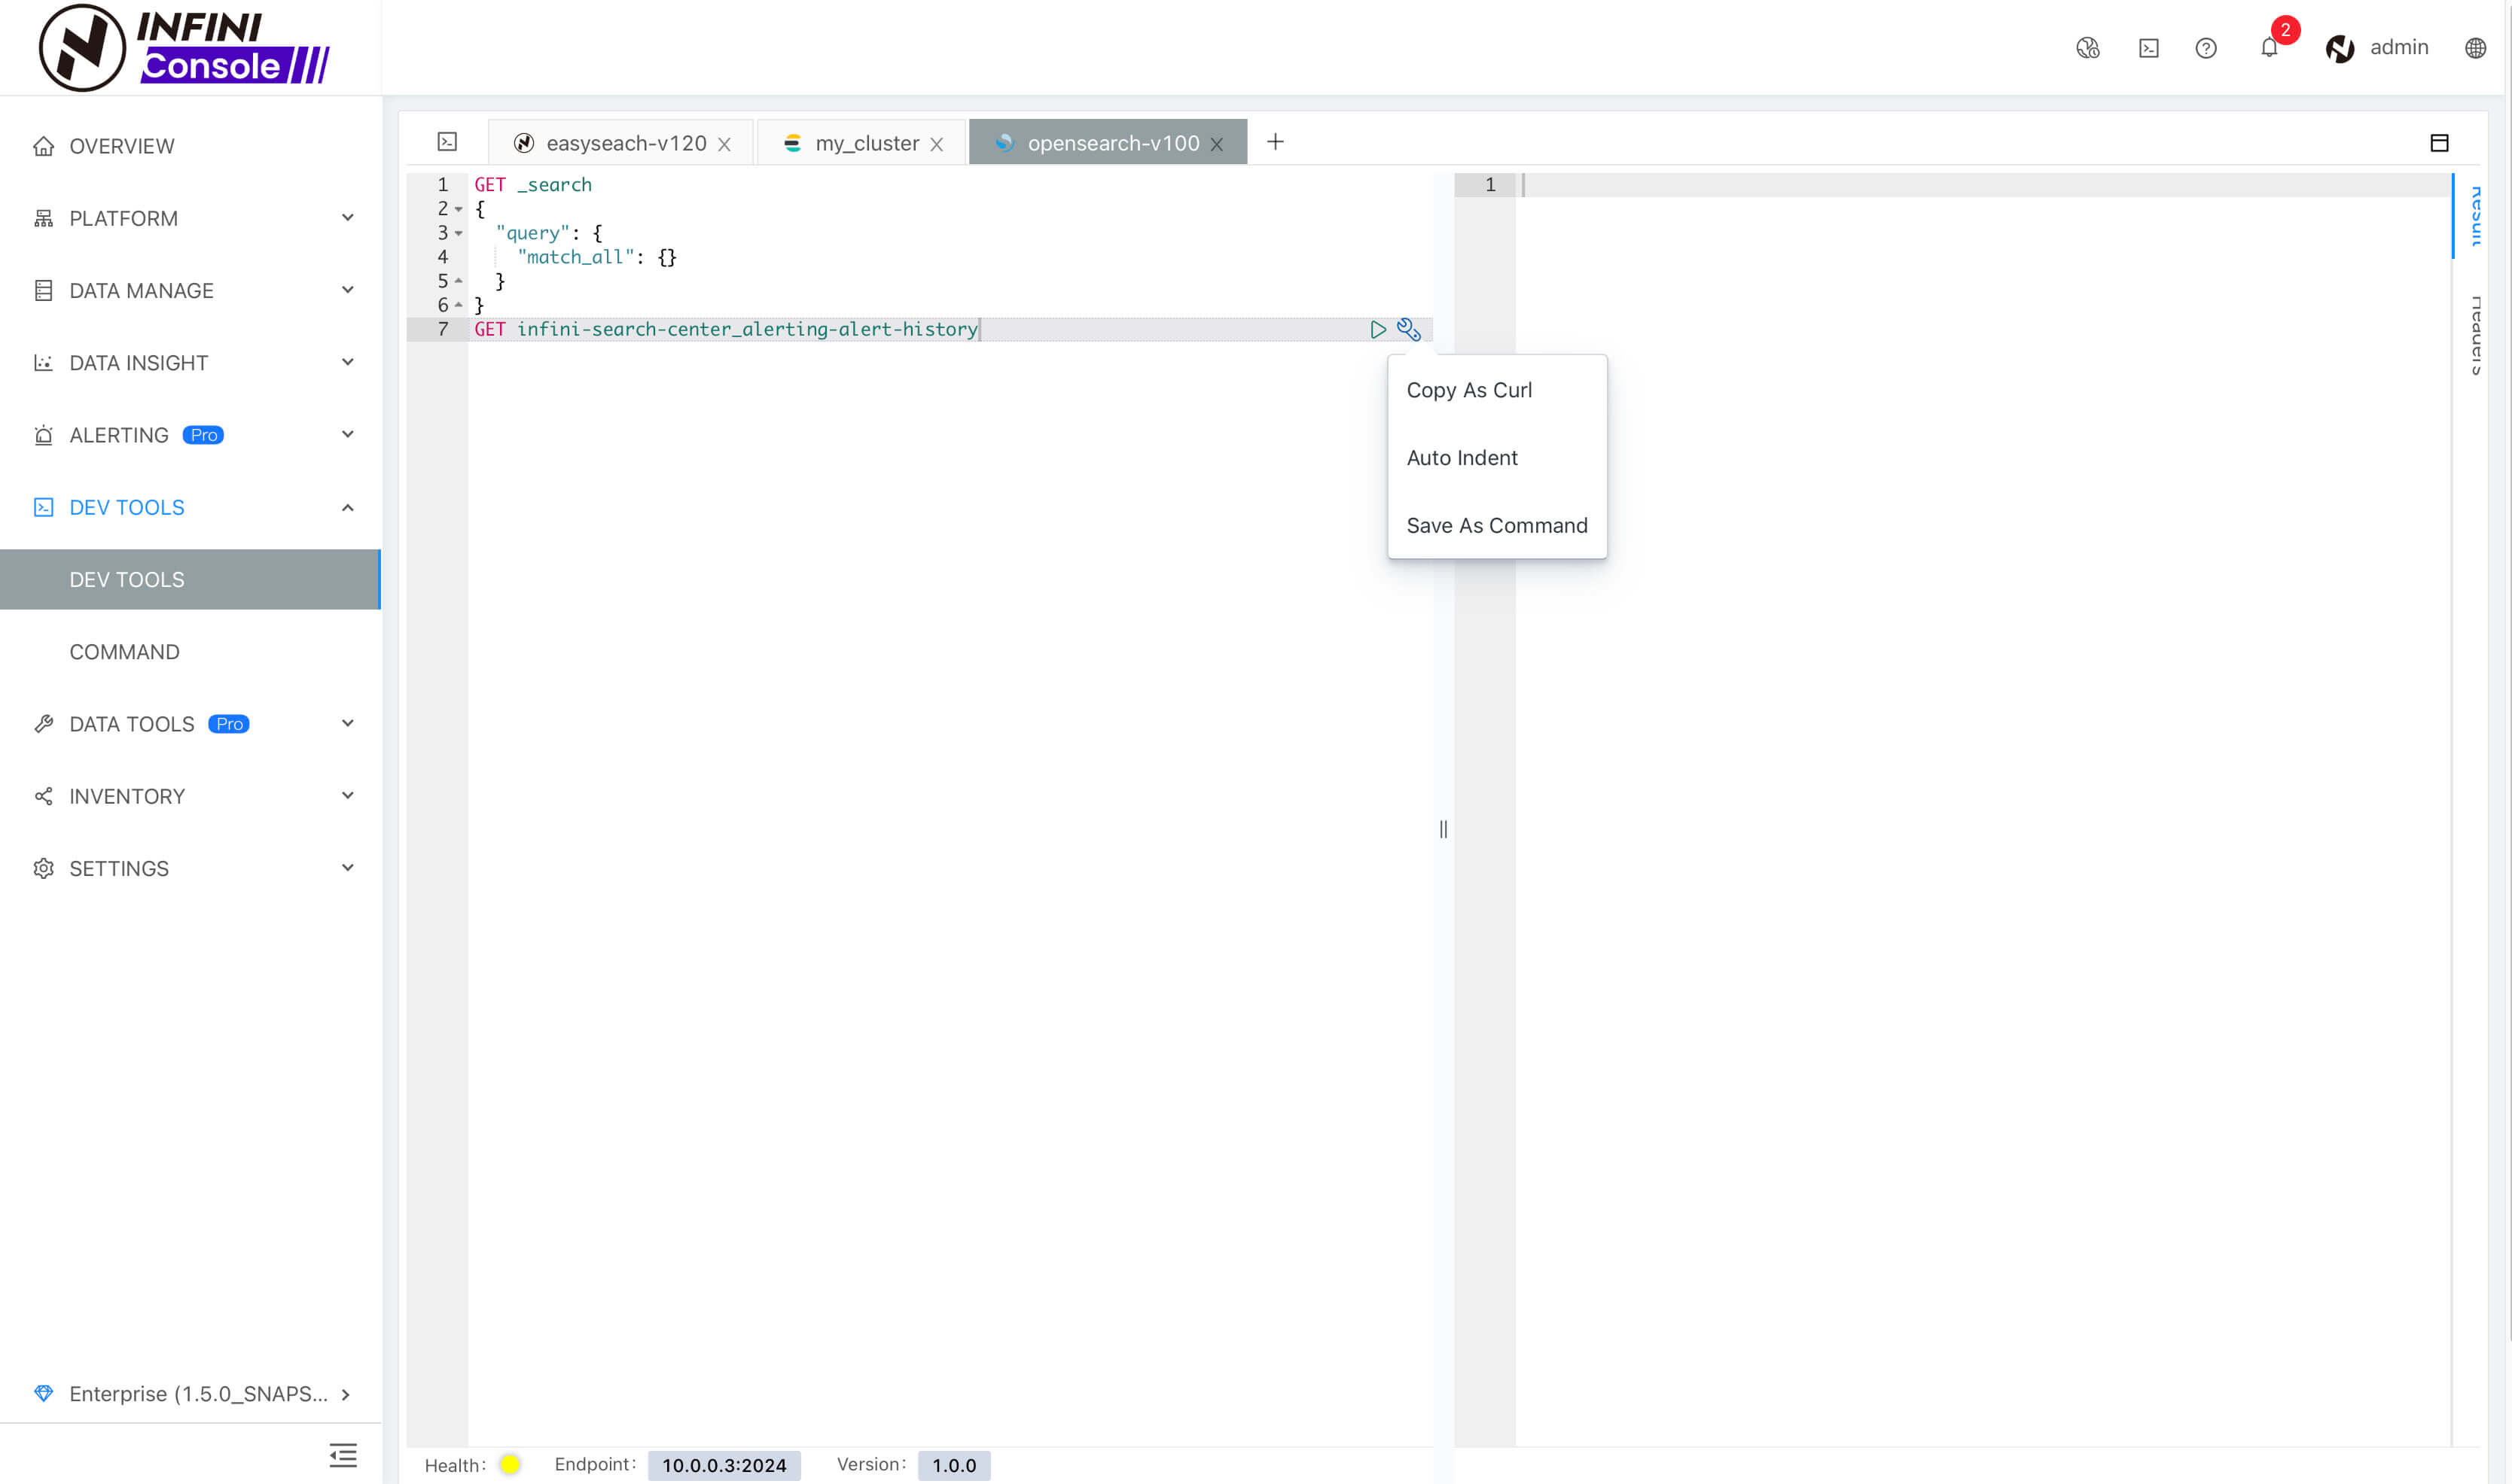
Task: Click the Settings gear icon
Action: 43,868
